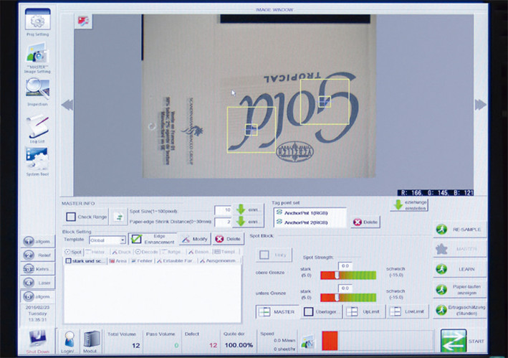Select the Area tab
This screenshot has height=358, width=508.
[118, 260]
